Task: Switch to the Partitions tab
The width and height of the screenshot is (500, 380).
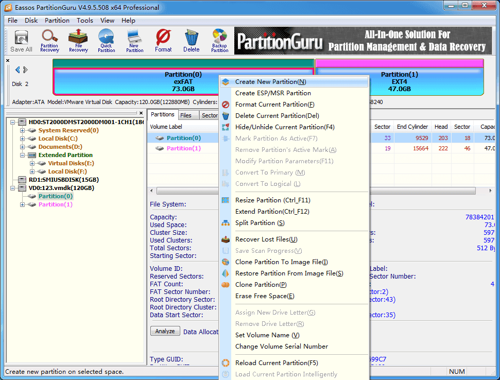Action: (163, 114)
